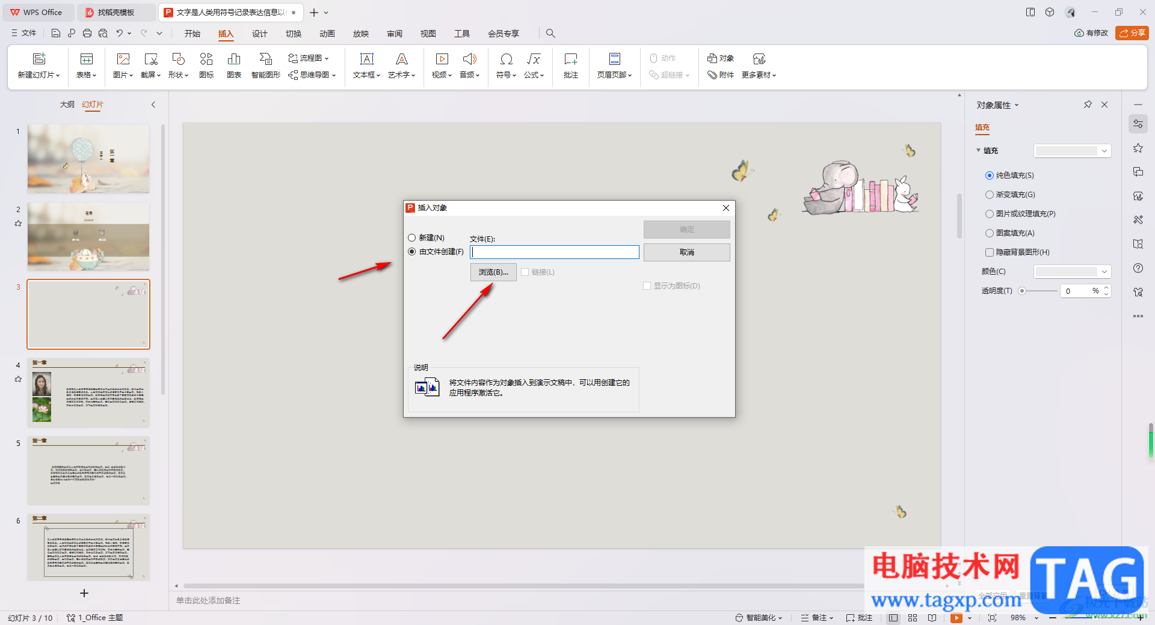Select the 新建(N) radio button
This screenshot has width=1155, height=625.
pos(412,238)
